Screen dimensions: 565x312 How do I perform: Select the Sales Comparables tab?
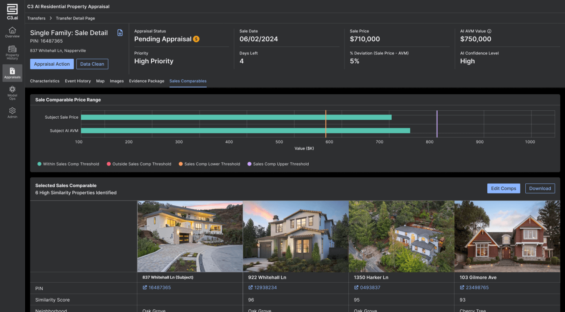(x=188, y=81)
